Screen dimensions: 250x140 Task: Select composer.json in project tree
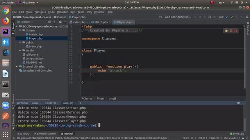click(35, 58)
